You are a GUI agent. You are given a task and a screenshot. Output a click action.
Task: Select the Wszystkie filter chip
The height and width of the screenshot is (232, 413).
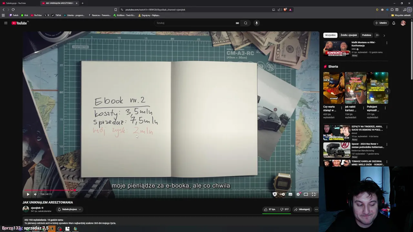(x=330, y=35)
